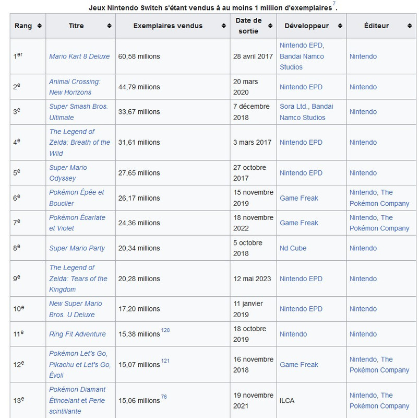Image resolution: width=419 pixels, height=418 pixels.
Task: Select the 60,58 millions cell
Action: pyautogui.click(x=173, y=56)
